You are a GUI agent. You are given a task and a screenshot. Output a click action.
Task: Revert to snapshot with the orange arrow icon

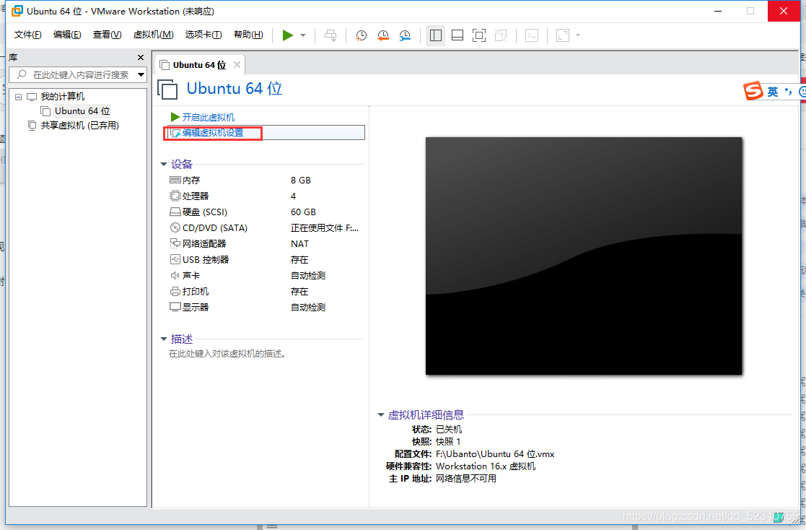tap(382, 35)
